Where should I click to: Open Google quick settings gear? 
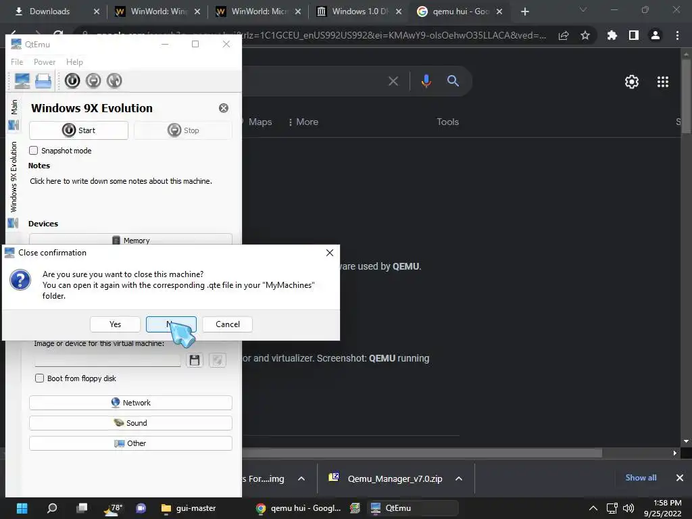[632, 82]
